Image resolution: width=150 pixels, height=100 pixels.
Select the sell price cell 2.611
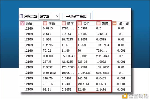point(47,34)
